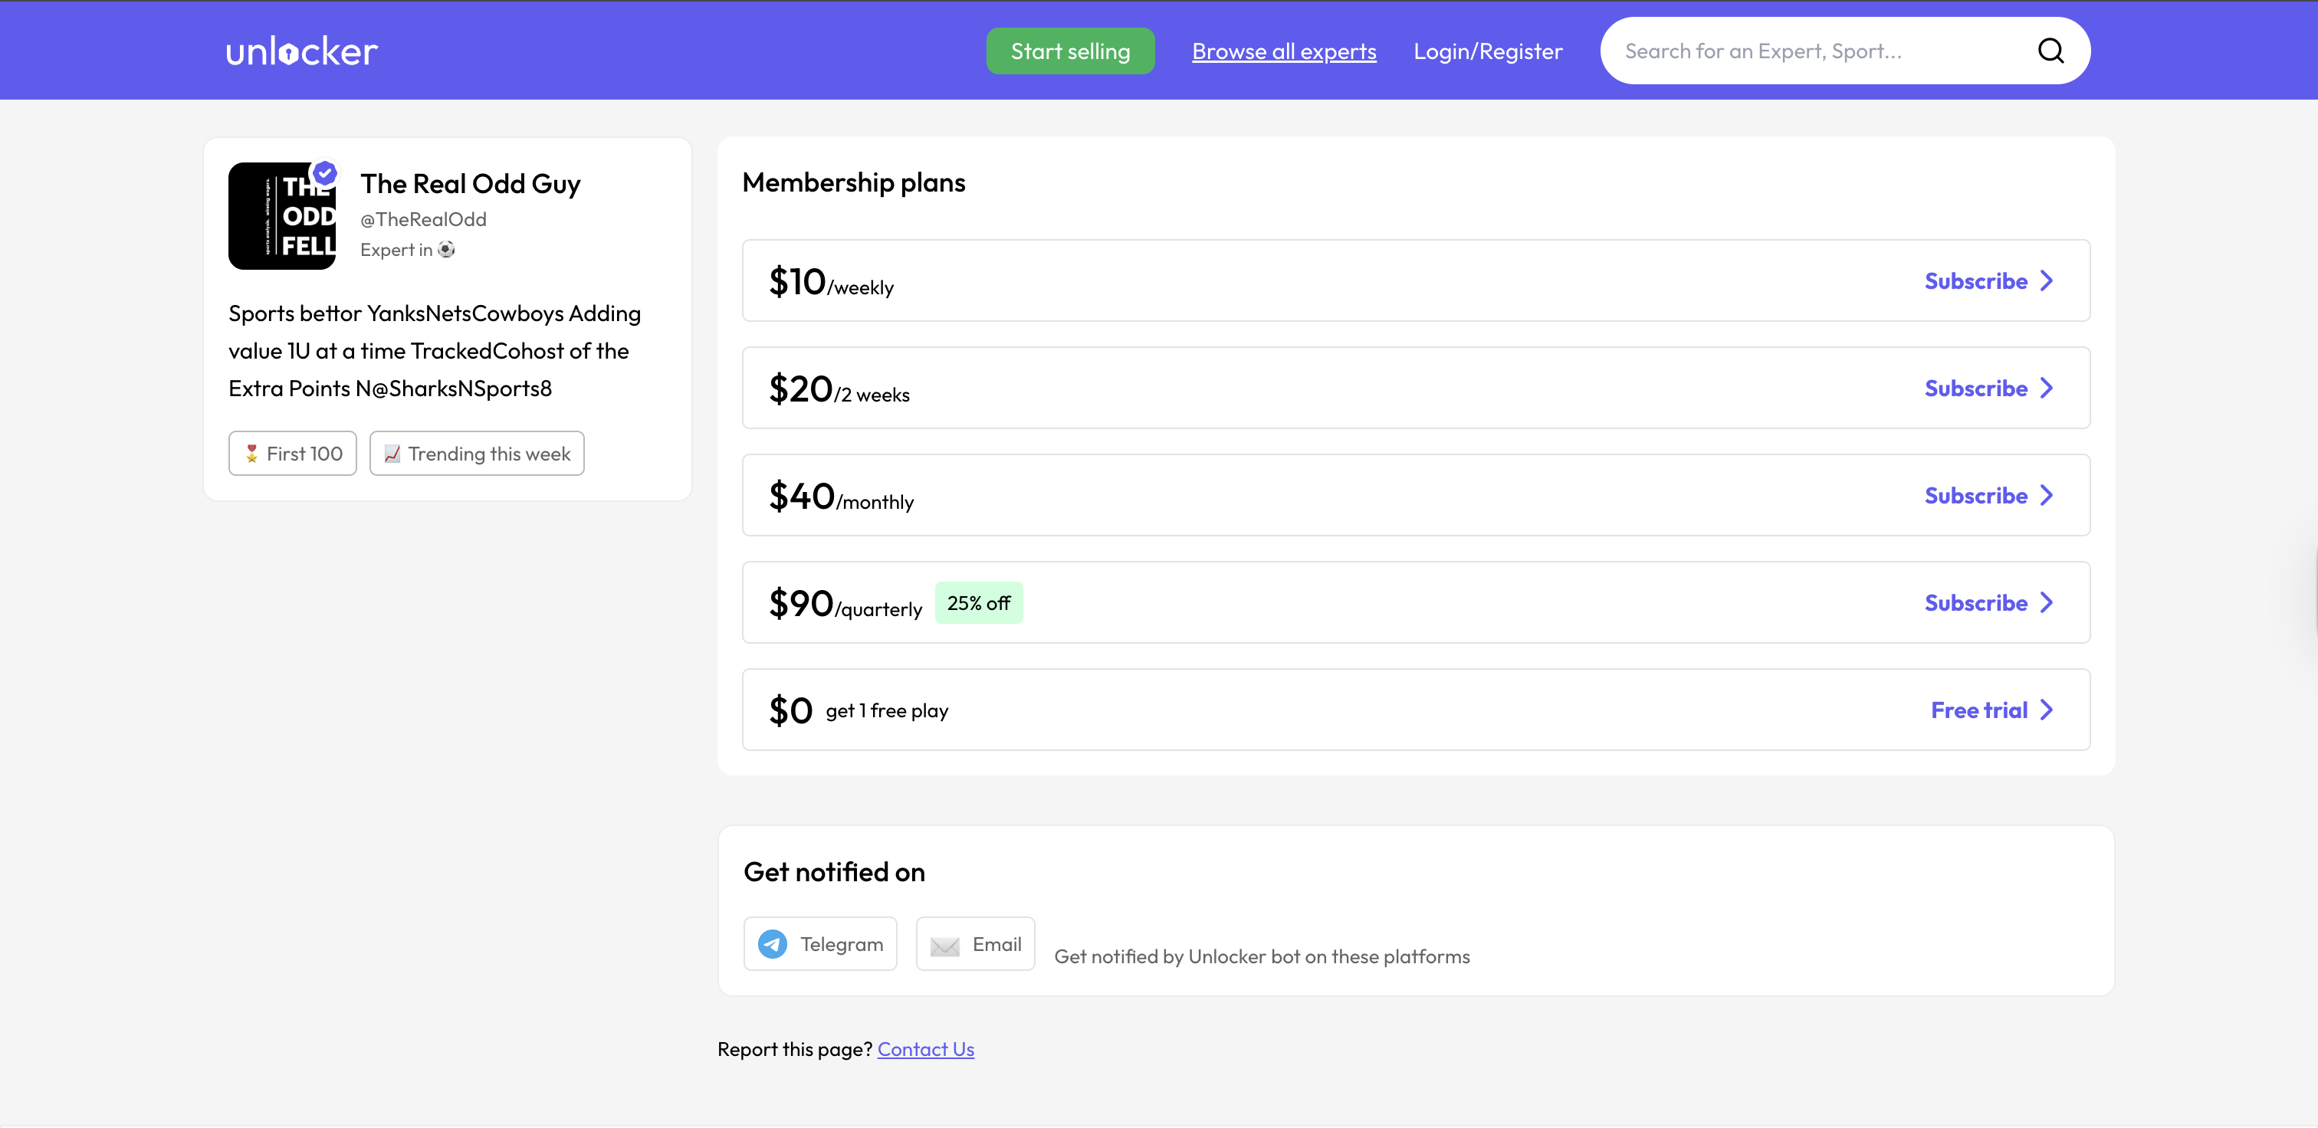Click the blue verified badge icon
The width and height of the screenshot is (2318, 1128).
tap(325, 172)
